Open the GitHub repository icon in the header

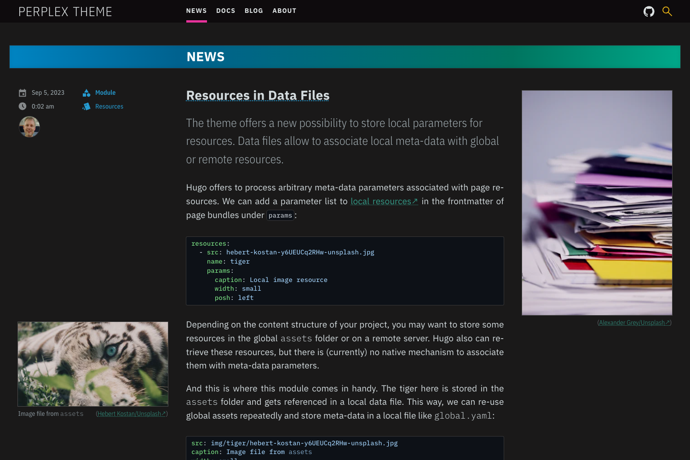(649, 11)
